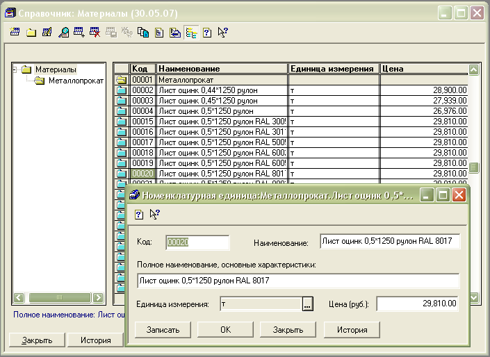Click the View item magnifier icon
This screenshot has height=357, width=490.
click(63, 32)
